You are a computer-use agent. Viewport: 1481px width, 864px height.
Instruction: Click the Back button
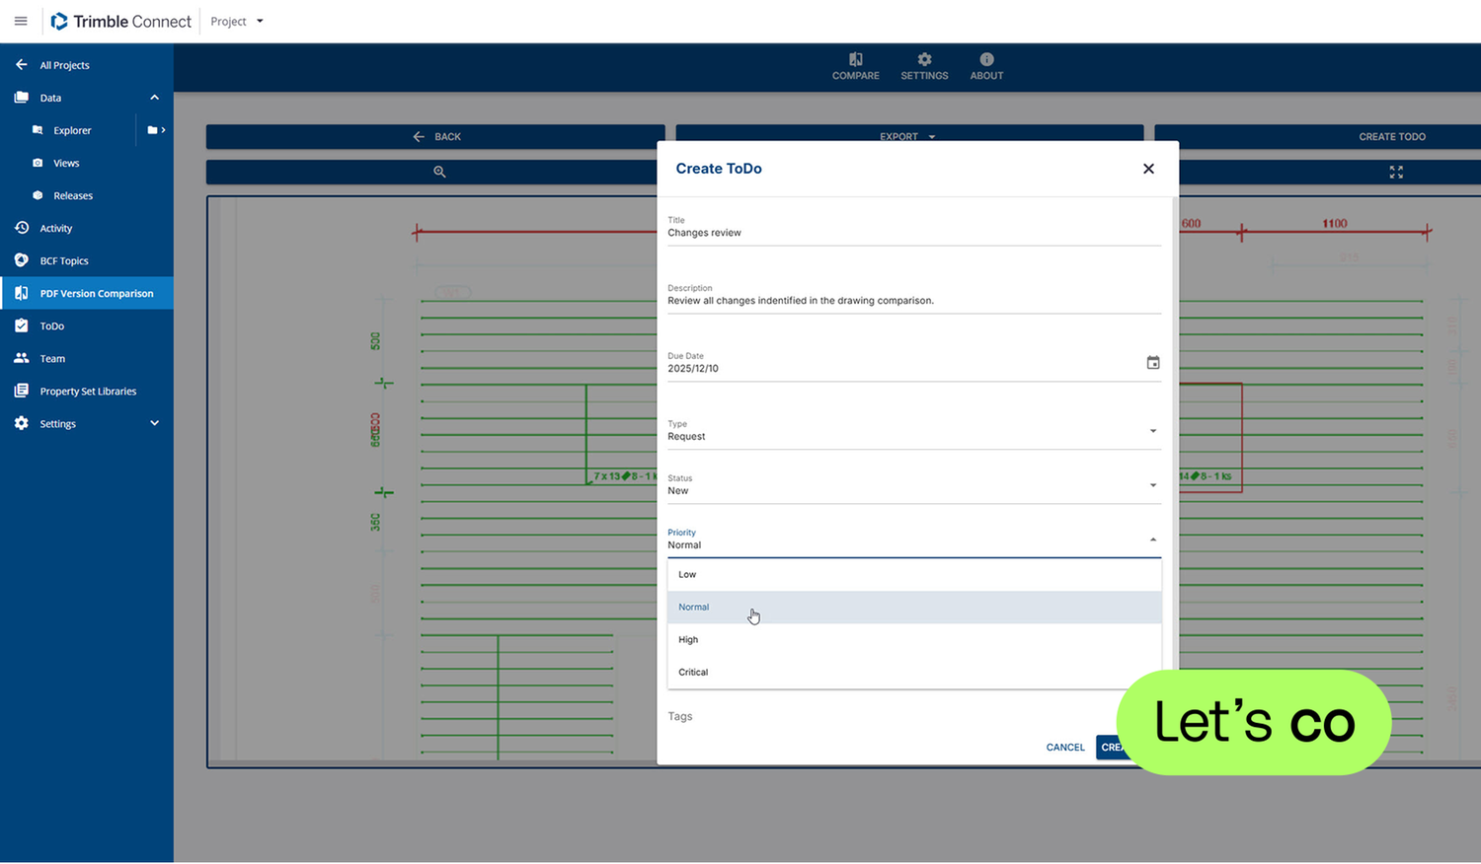tap(435, 136)
